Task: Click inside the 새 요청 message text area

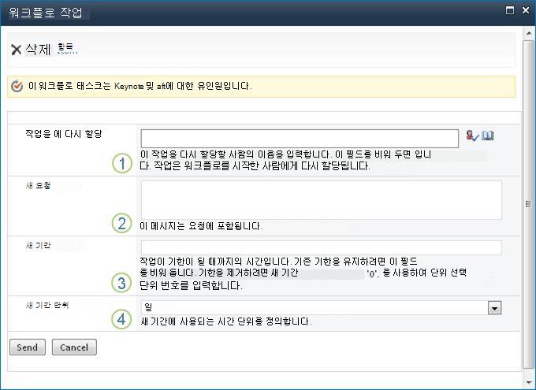Action: pyautogui.click(x=321, y=200)
